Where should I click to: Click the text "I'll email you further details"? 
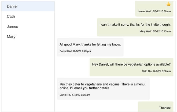(90, 88)
